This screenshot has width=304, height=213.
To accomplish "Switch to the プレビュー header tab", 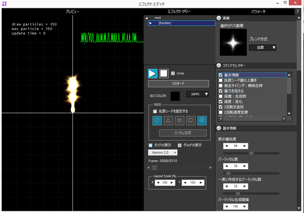I will [x=72, y=12].
